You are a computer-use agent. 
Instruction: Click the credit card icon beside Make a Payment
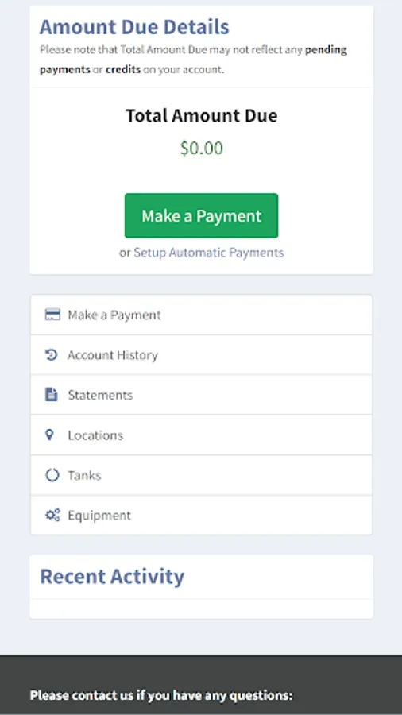52,315
